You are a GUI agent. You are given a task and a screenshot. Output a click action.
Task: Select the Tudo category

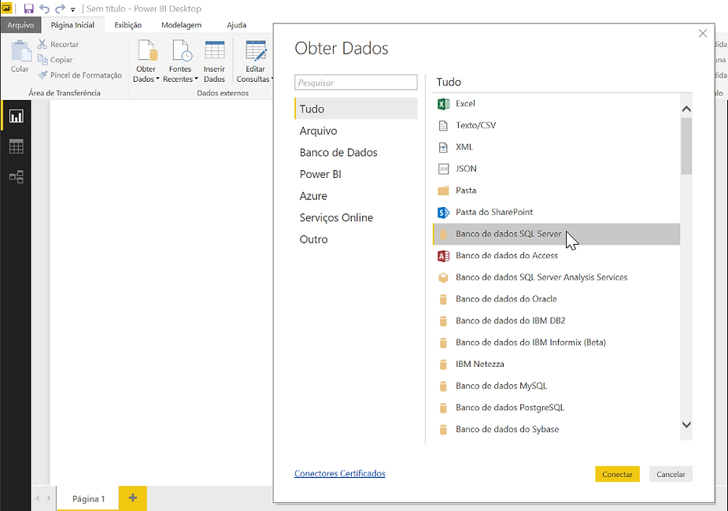pyautogui.click(x=356, y=109)
